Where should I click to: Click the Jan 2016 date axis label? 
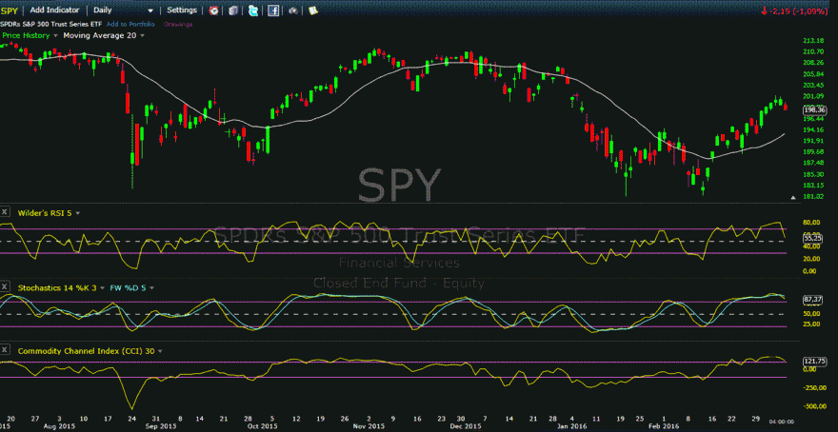[x=570, y=426]
